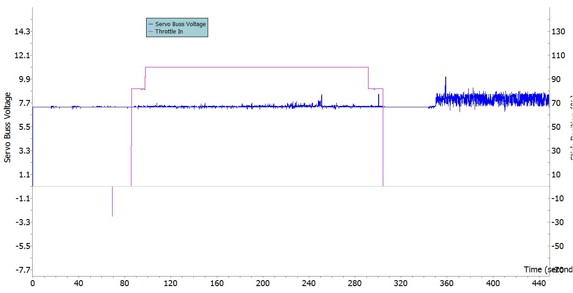
Task: Click the Throttle In legend entry
Action: [169, 32]
